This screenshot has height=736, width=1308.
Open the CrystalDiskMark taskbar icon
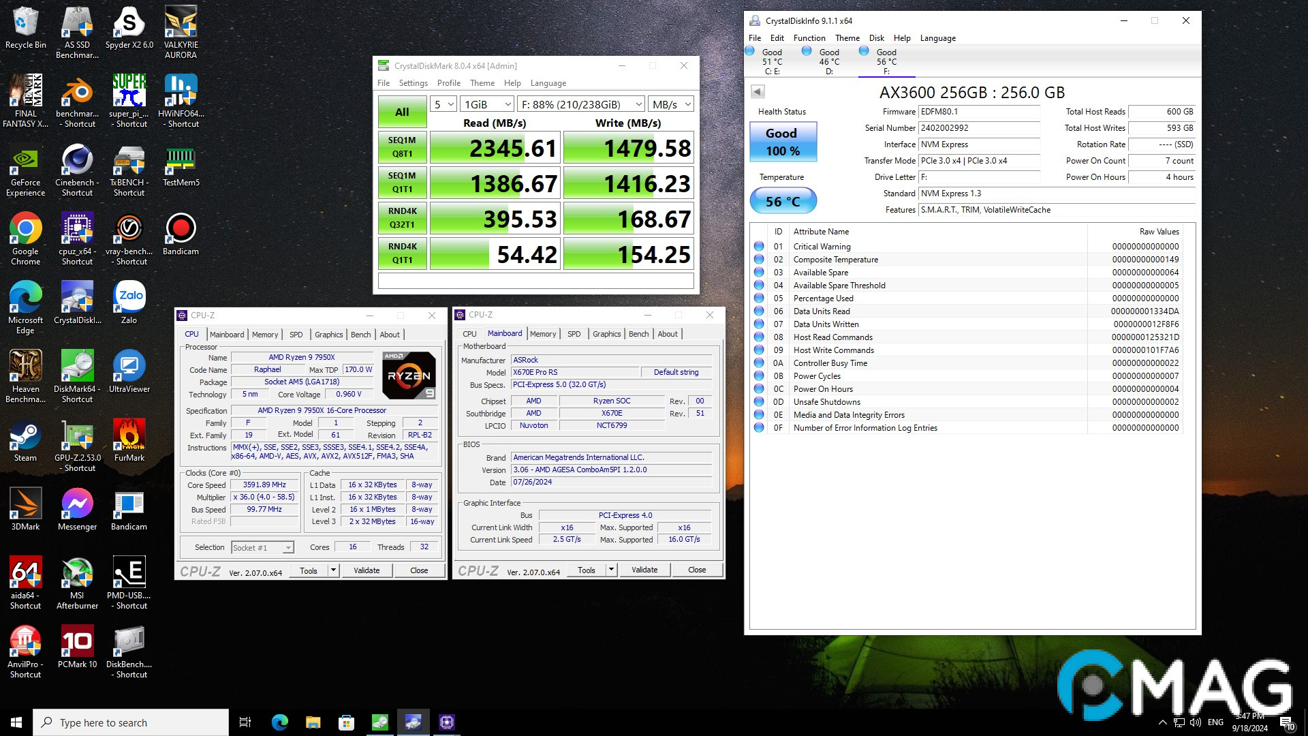pyautogui.click(x=379, y=722)
